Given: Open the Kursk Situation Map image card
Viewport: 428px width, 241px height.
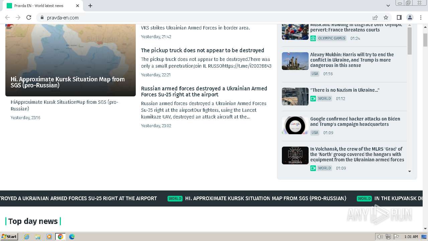Looking at the screenshot, I should (71, 60).
